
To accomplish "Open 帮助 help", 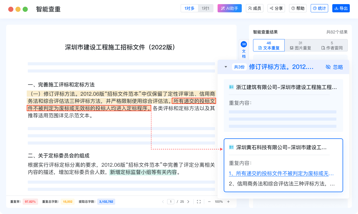I will click(x=298, y=8).
